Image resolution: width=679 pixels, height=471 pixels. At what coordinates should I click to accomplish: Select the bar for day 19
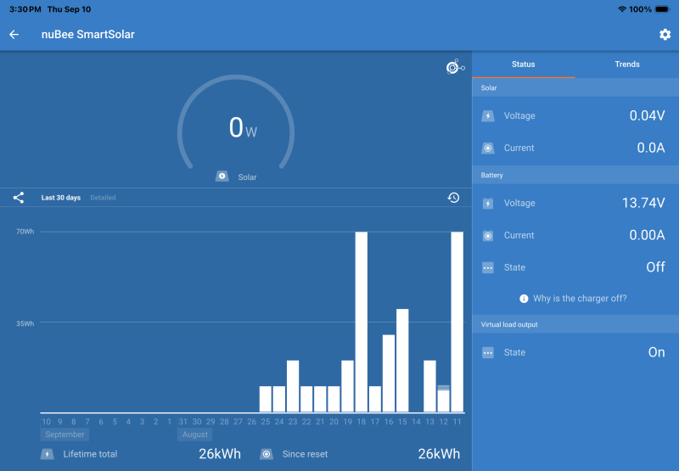click(347, 386)
